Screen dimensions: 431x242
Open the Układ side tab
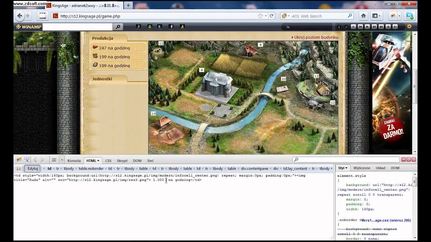tap(380, 168)
